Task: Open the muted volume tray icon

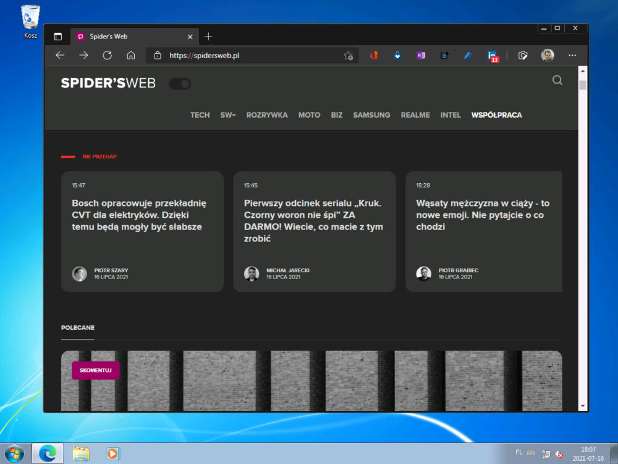Action: [559, 454]
